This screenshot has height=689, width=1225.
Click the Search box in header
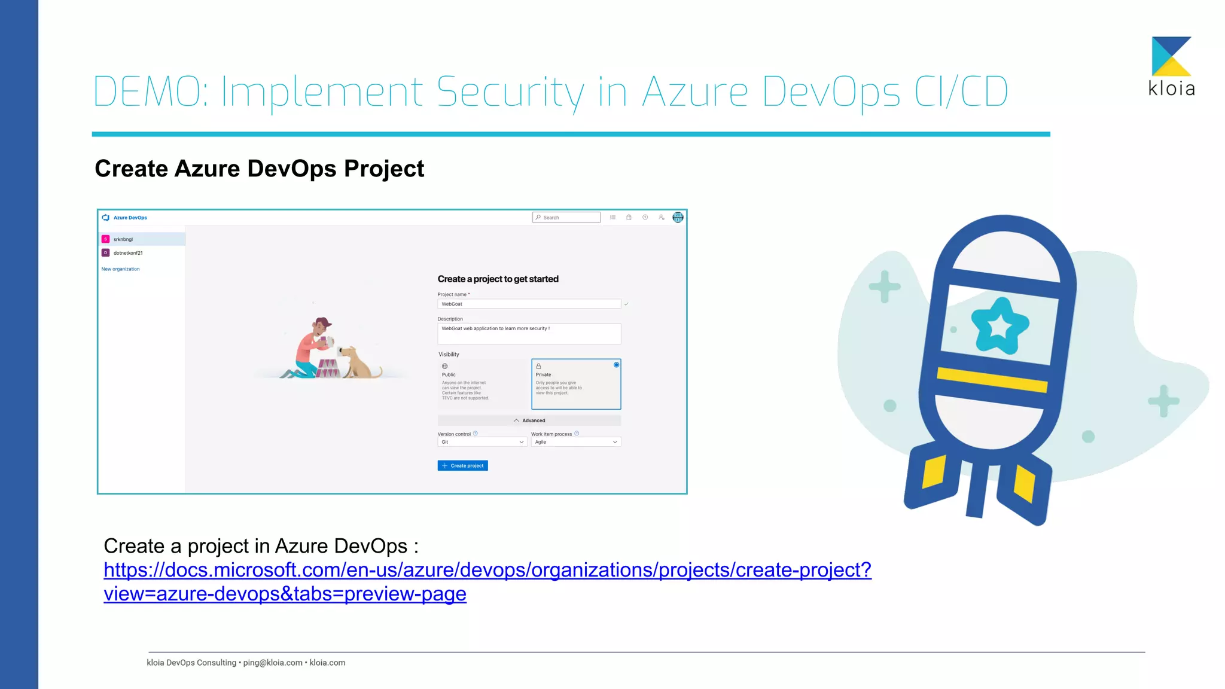point(566,218)
